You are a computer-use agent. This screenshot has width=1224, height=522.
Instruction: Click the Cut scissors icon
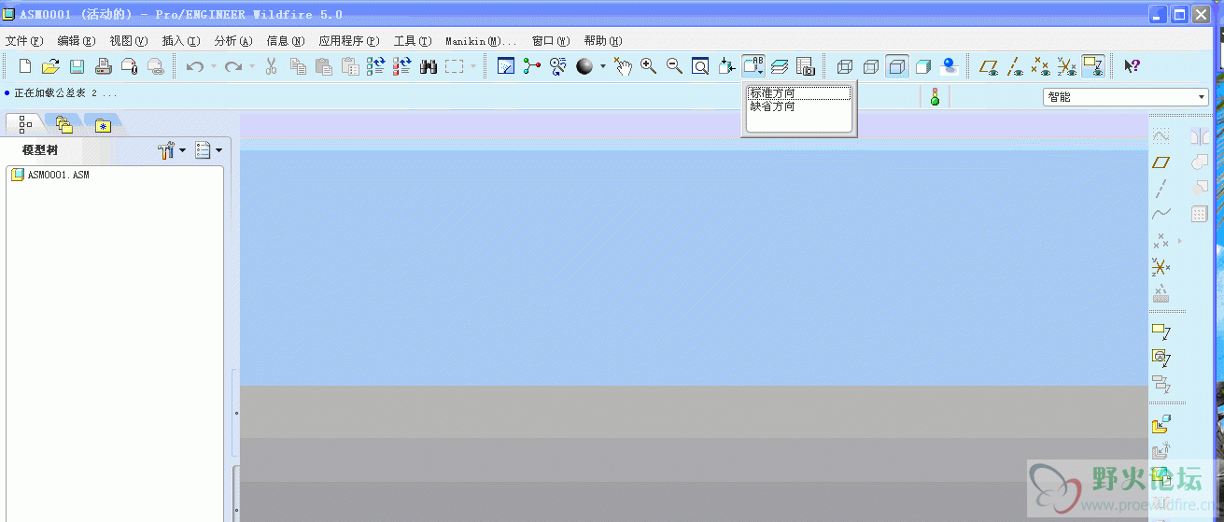click(x=272, y=66)
